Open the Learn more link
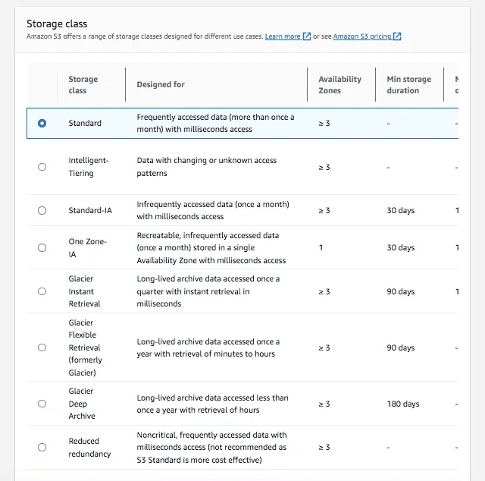The height and width of the screenshot is (481, 485). click(283, 36)
